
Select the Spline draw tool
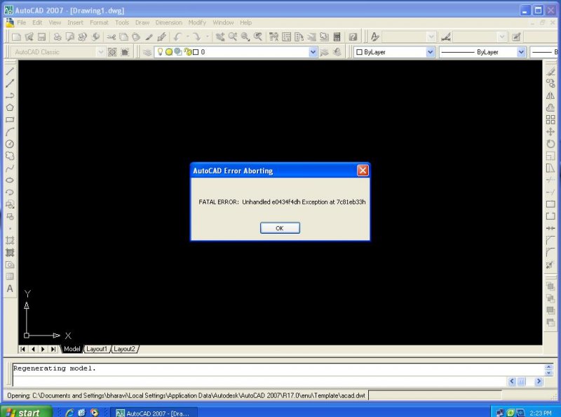[10, 168]
